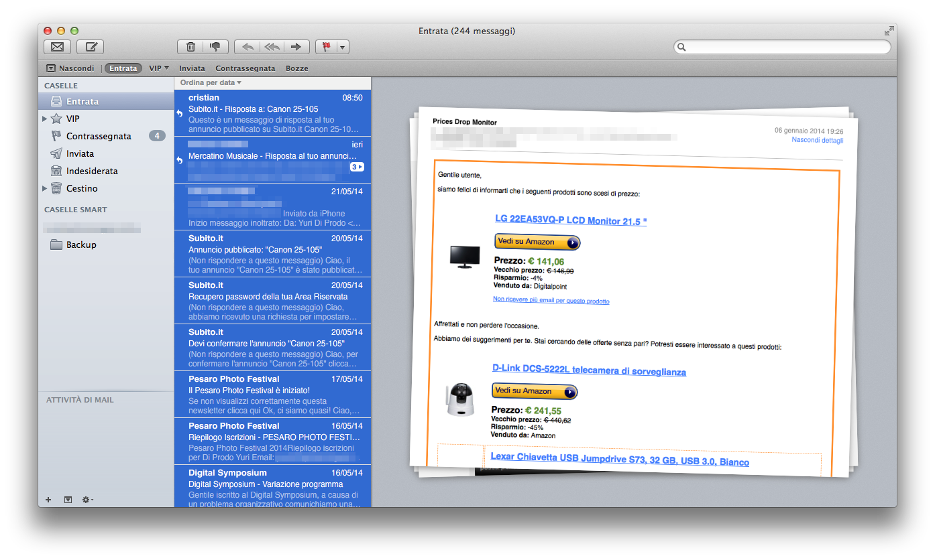Image resolution: width=935 pixels, height=560 pixels.
Task: Expand the 3-message thread count badge
Action: (357, 167)
